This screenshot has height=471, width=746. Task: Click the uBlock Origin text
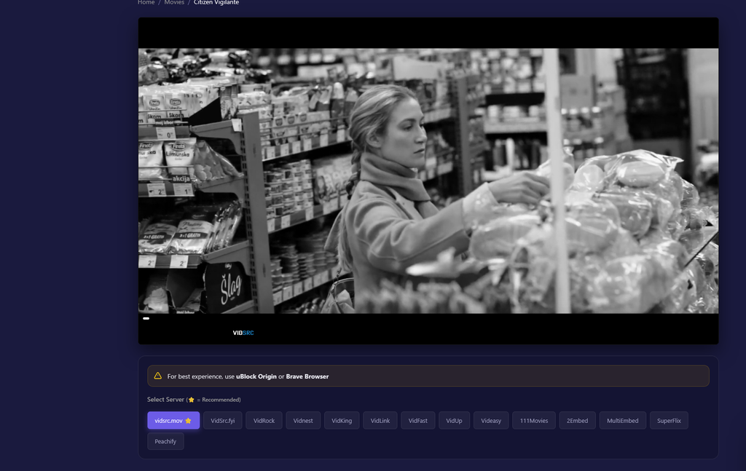[256, 376]
